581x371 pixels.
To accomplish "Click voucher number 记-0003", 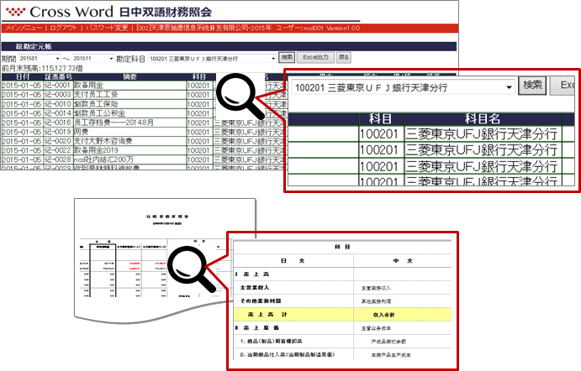I will (58, 95).
